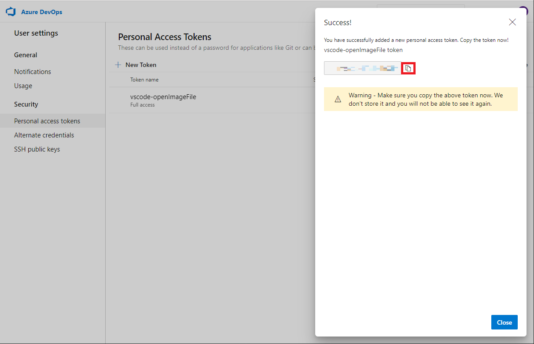Click the yellow warning message banner

click(421, 99)
